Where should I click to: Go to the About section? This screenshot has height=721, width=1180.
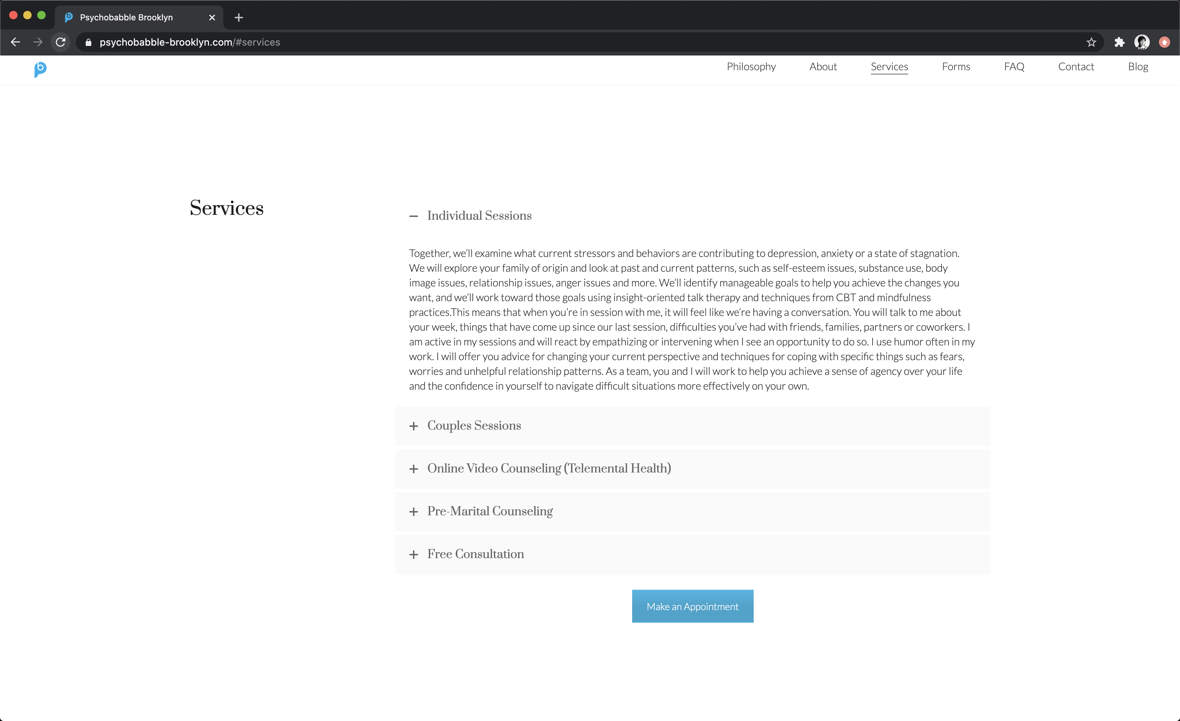pos(823,67)
